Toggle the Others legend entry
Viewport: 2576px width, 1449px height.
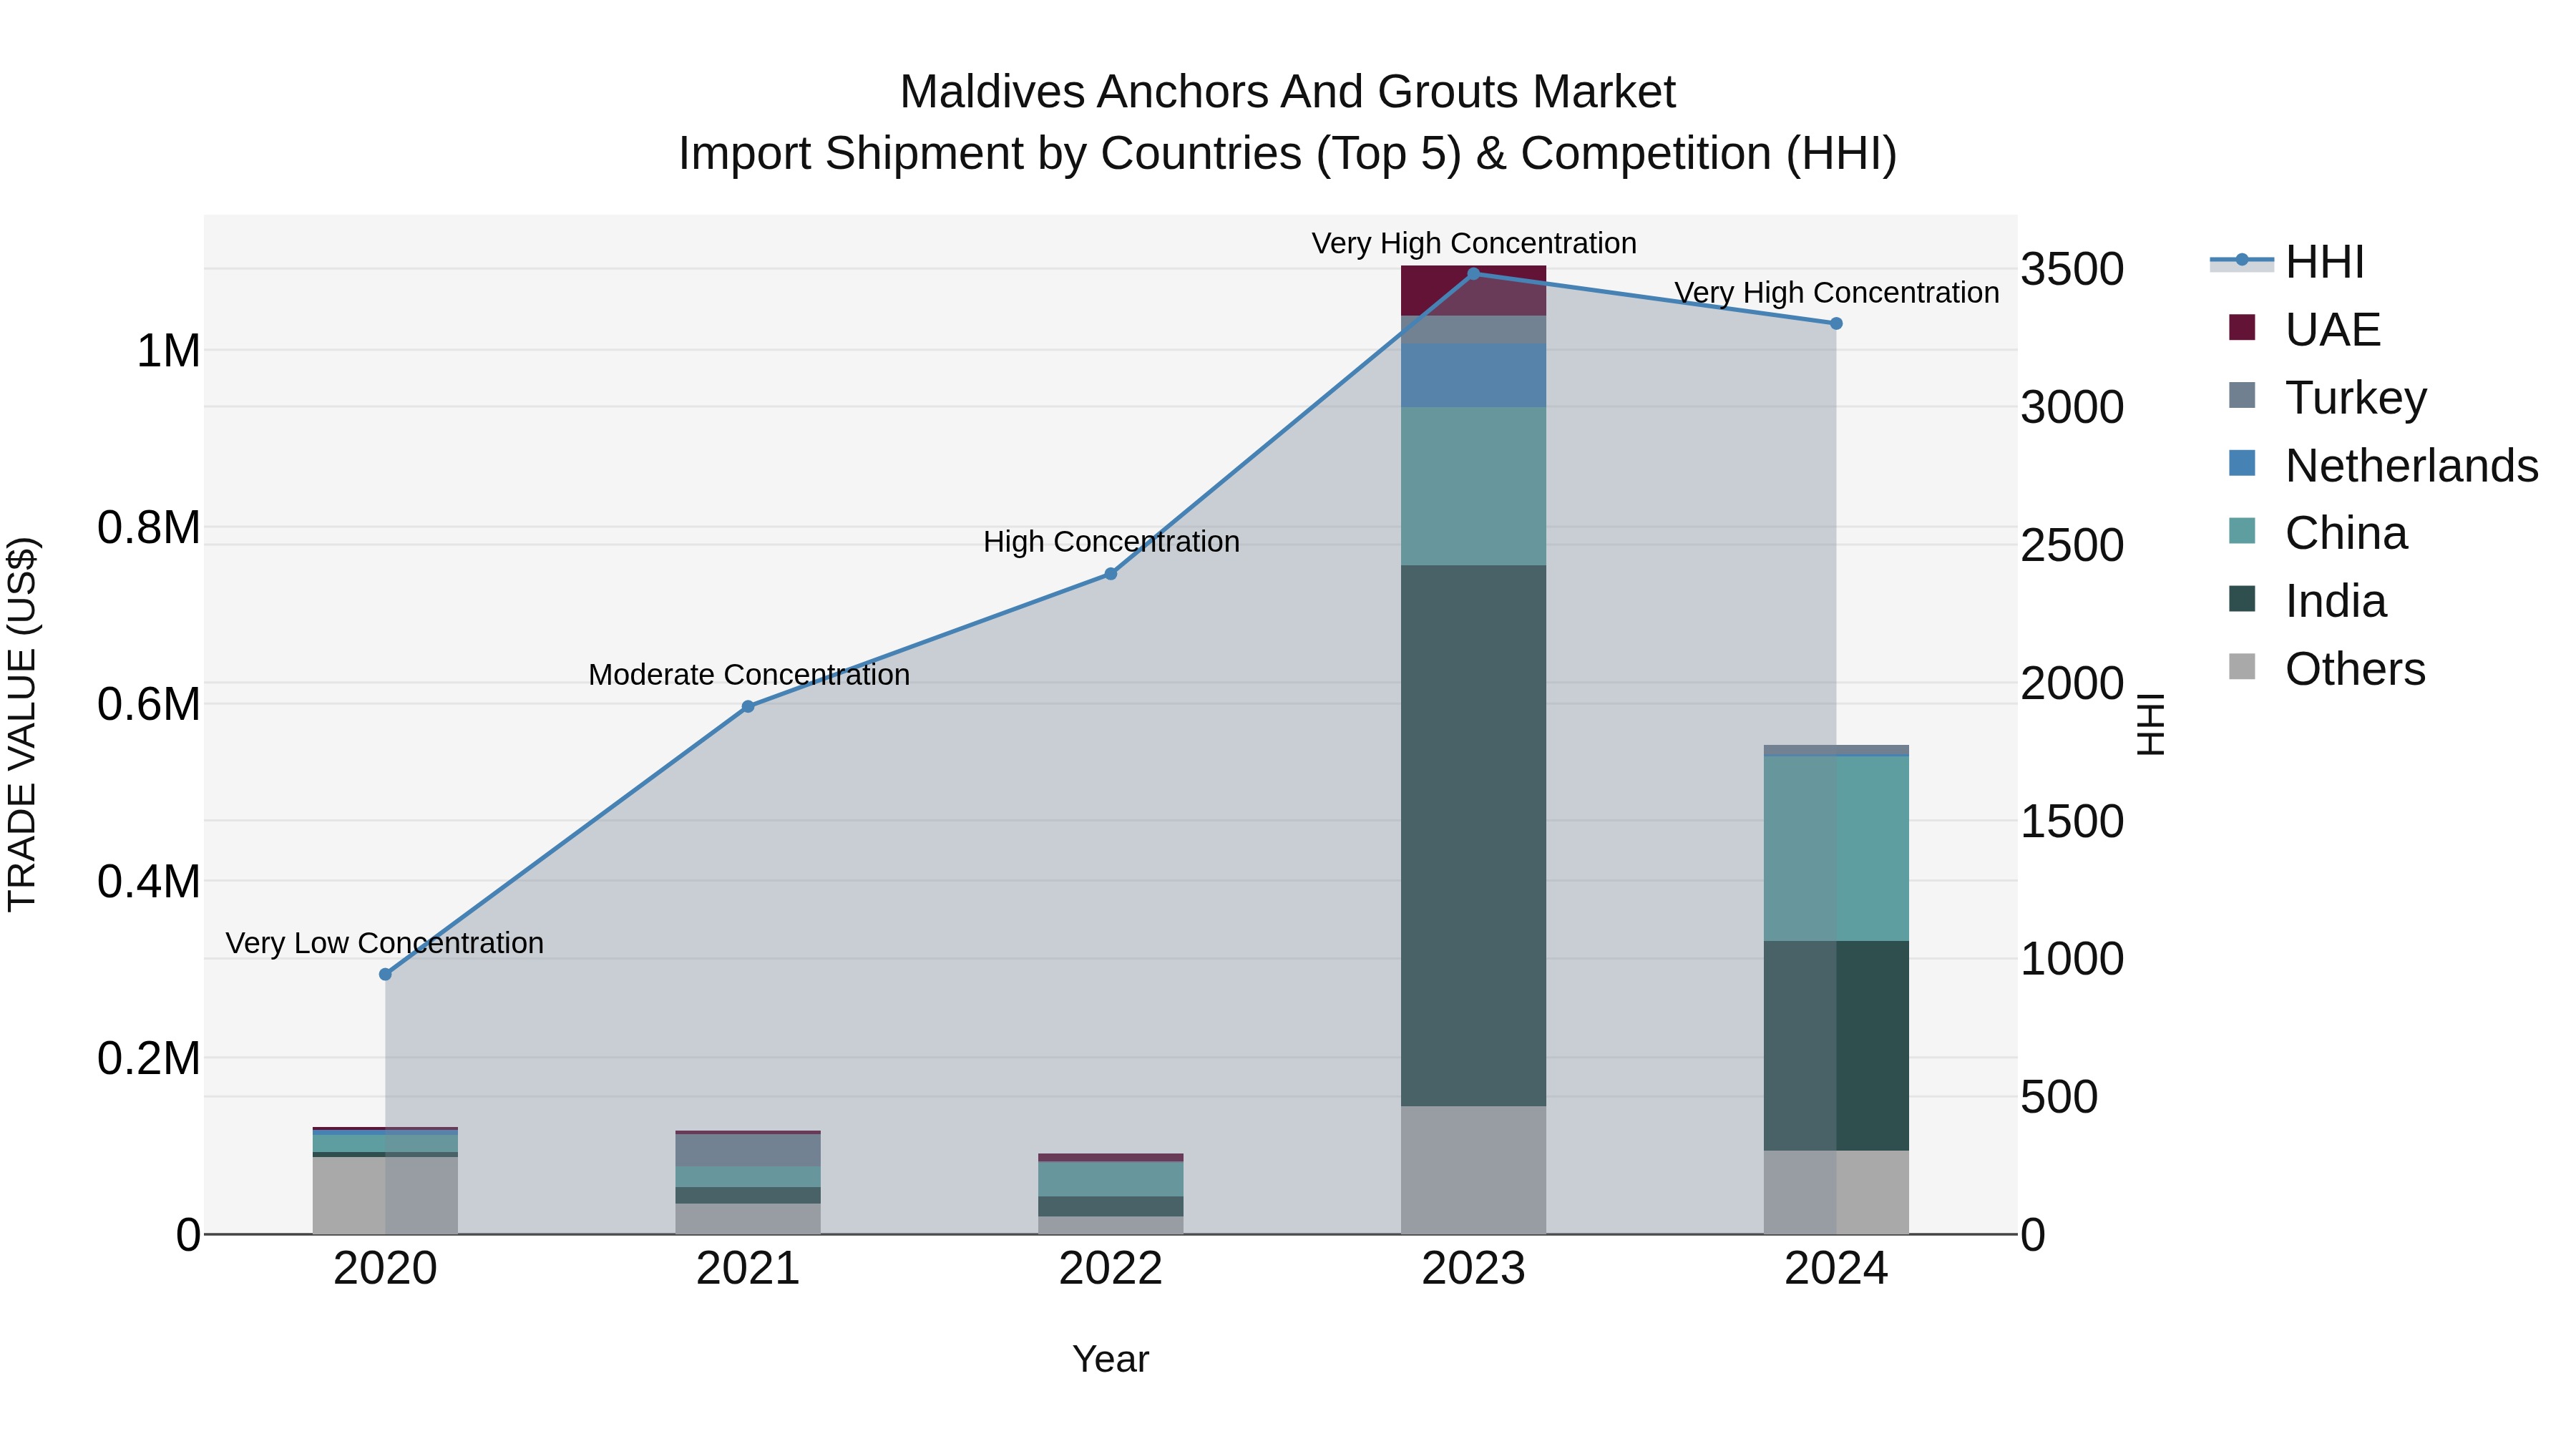(2327, 669)
